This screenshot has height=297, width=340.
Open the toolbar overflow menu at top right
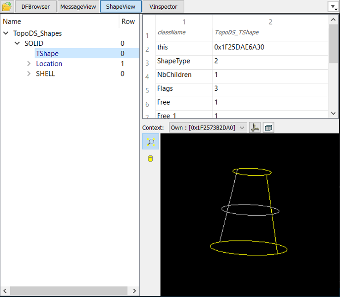click(x=332, y=7)
